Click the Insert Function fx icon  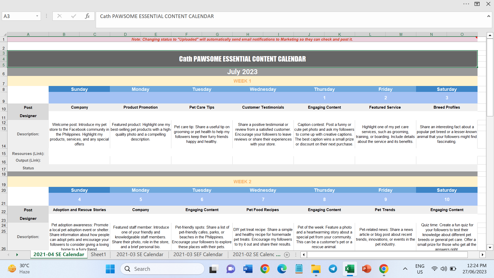(87, 16)
